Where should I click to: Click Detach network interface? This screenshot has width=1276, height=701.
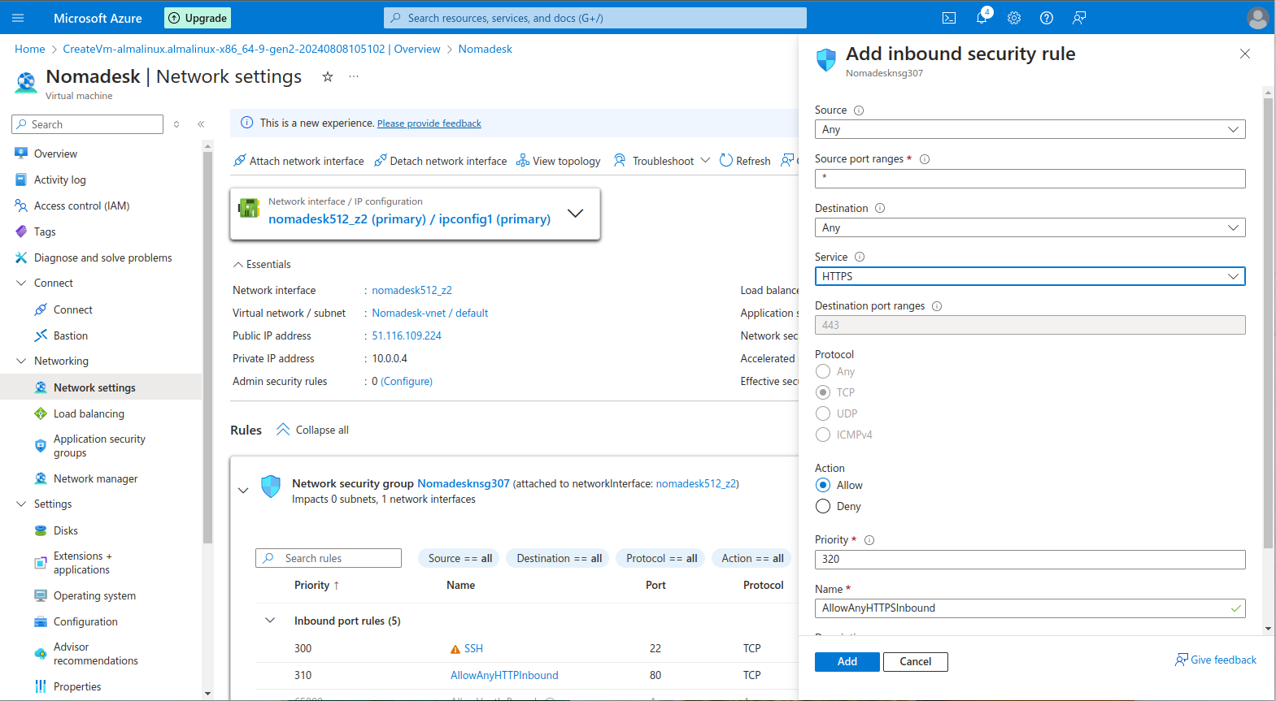pos(440,161)
